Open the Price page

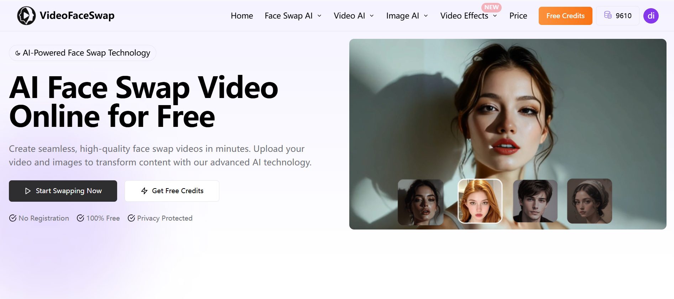(518, 16)
